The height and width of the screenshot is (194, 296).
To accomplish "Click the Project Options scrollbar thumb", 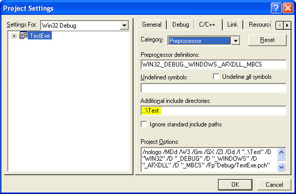I will [281, 159].
